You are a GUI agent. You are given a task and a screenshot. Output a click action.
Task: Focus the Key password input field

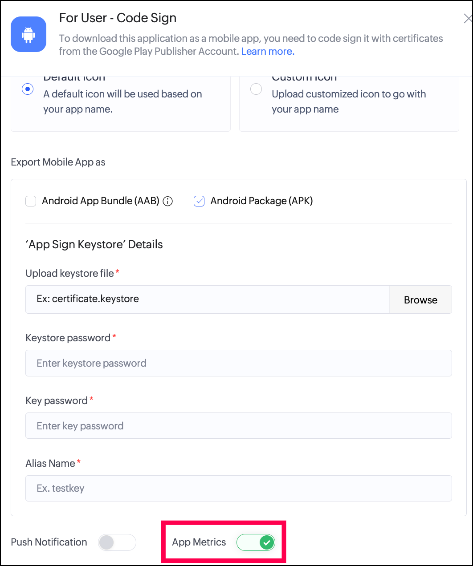[x=239, y=426]
